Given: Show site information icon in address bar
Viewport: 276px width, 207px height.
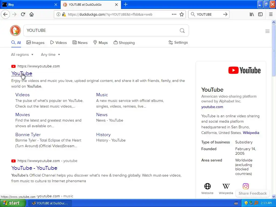Looking at the screenshot, I should coord(58,15).
